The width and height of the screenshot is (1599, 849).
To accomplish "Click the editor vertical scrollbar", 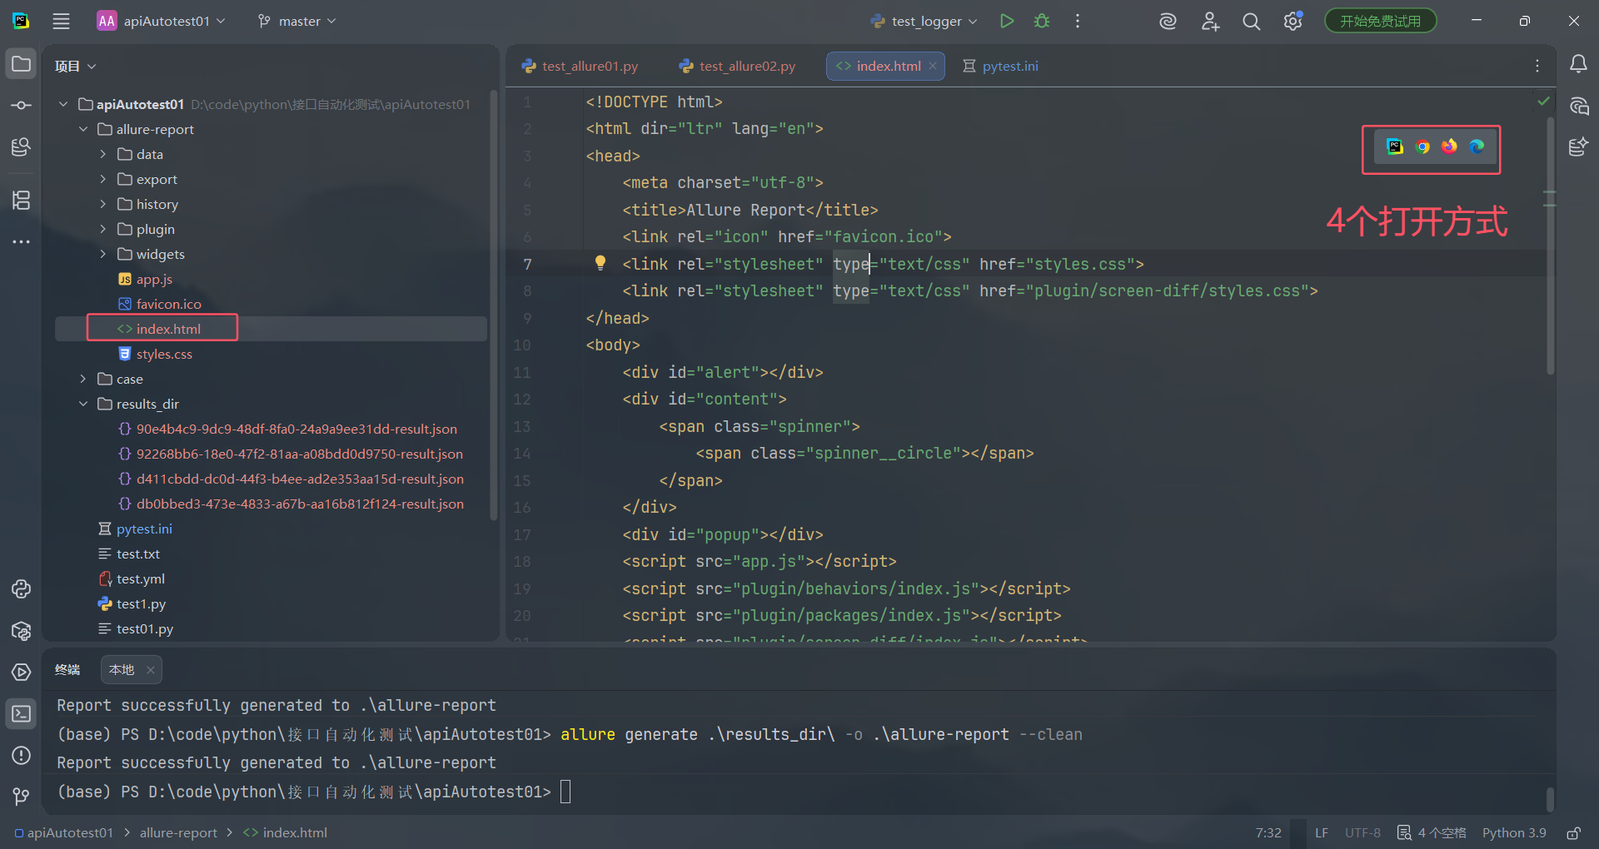I will 1550,246.
